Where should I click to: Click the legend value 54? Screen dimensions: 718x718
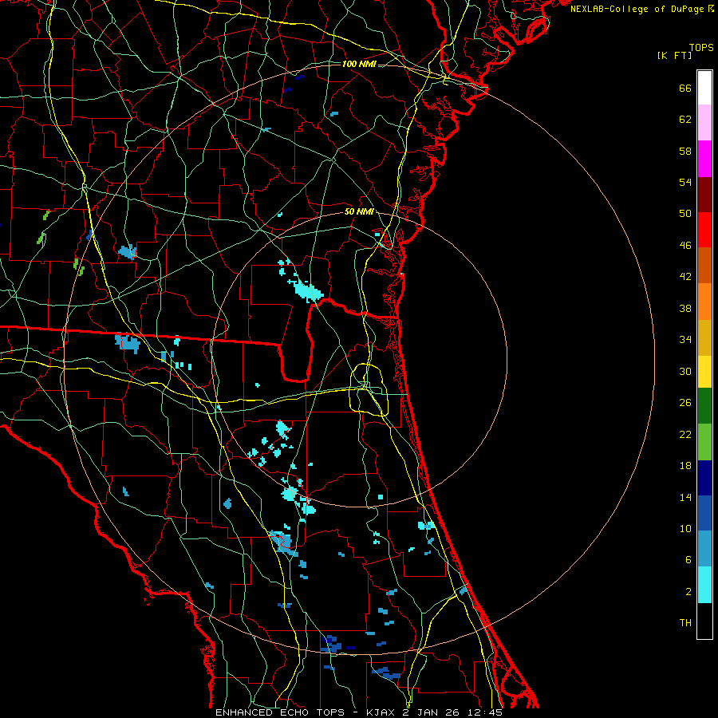coord(685,182)
